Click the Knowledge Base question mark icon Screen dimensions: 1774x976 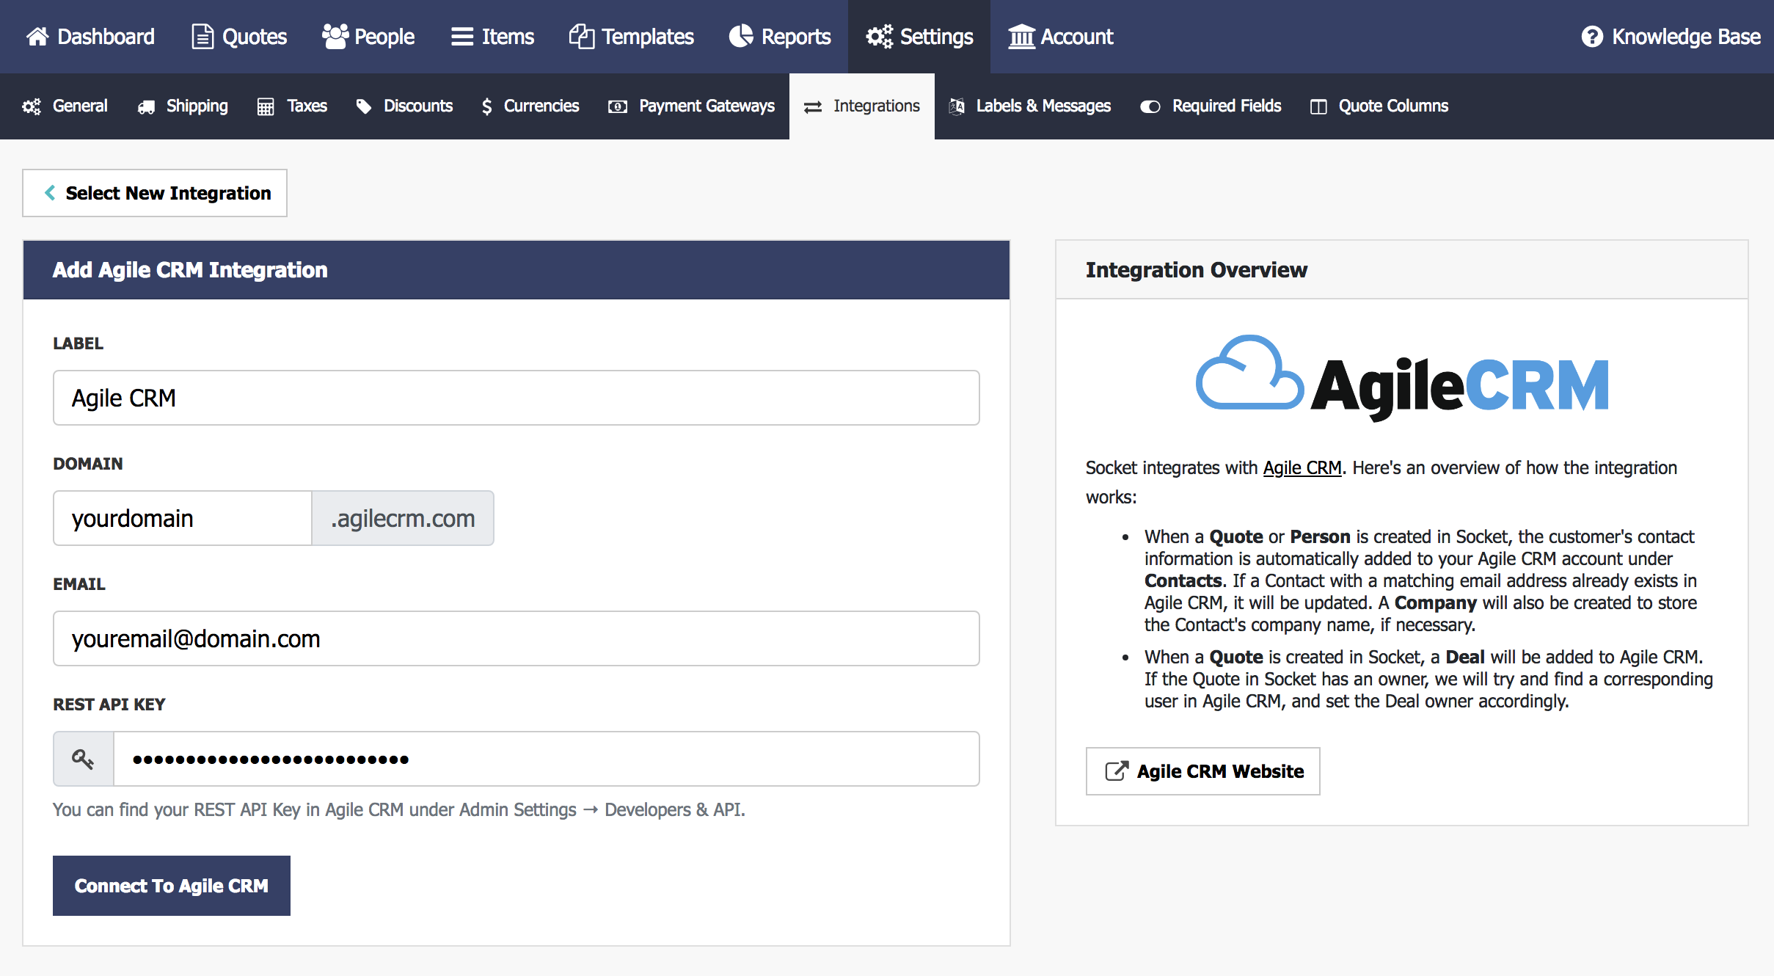(1591, 36)
